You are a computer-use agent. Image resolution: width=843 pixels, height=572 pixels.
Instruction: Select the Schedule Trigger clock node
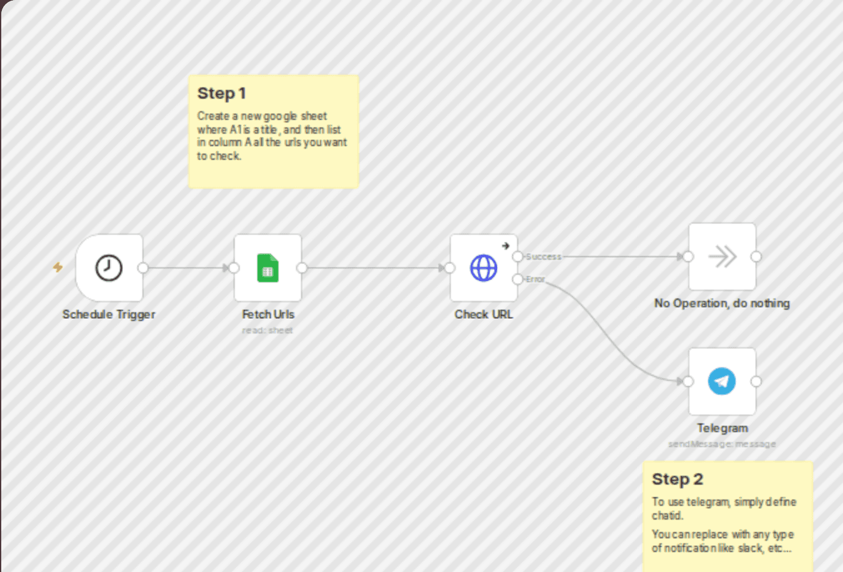click(x=109, y=269)
